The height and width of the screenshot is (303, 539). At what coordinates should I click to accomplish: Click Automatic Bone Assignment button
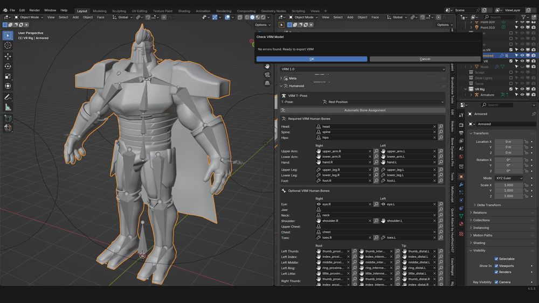pos(365,110)
